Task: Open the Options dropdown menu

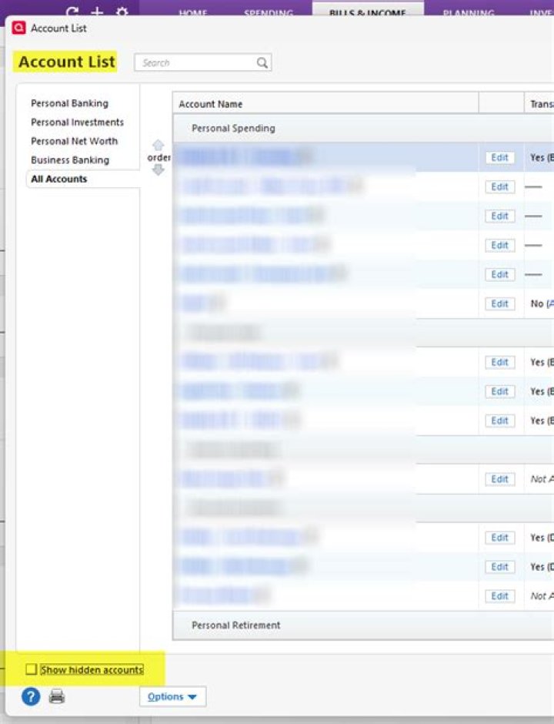Action: (x=172, y=697)
